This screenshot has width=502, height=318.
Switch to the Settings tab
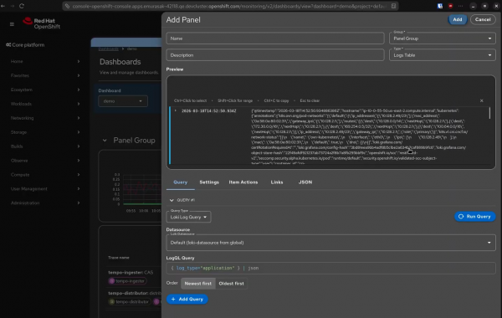pos(209,182)
